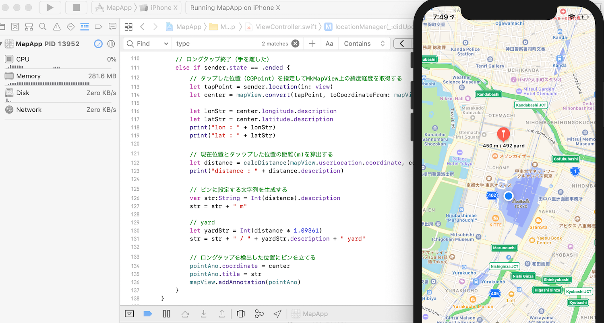604x323 pixels.
Task: Show the Issue navigator warning triangle
Action: (x=56, y=27)
